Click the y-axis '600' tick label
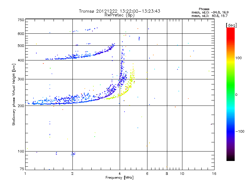Viewport: 252px width, 189px height. [21, 34]
